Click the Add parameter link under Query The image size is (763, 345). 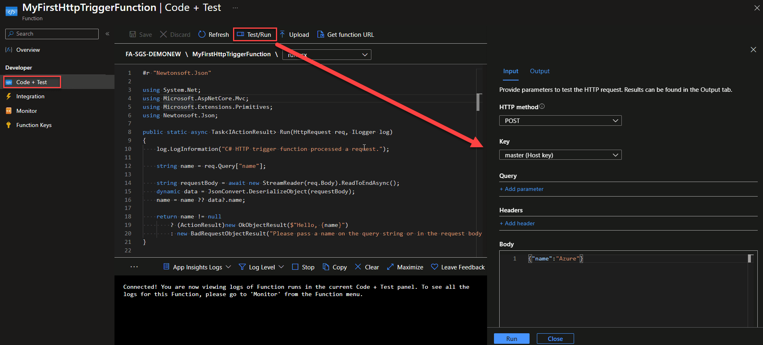point(521,189)
